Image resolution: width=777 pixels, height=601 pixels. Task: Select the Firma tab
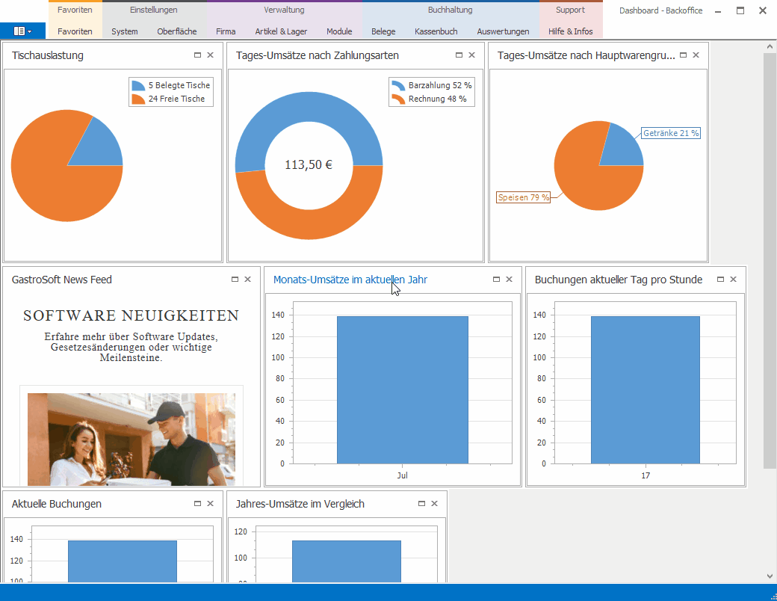coord(226,31)
